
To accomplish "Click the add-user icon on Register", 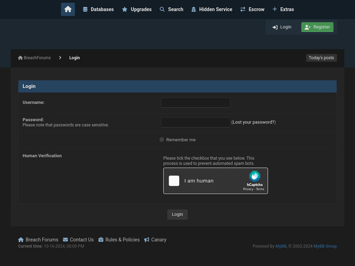I will click(307, 27).
